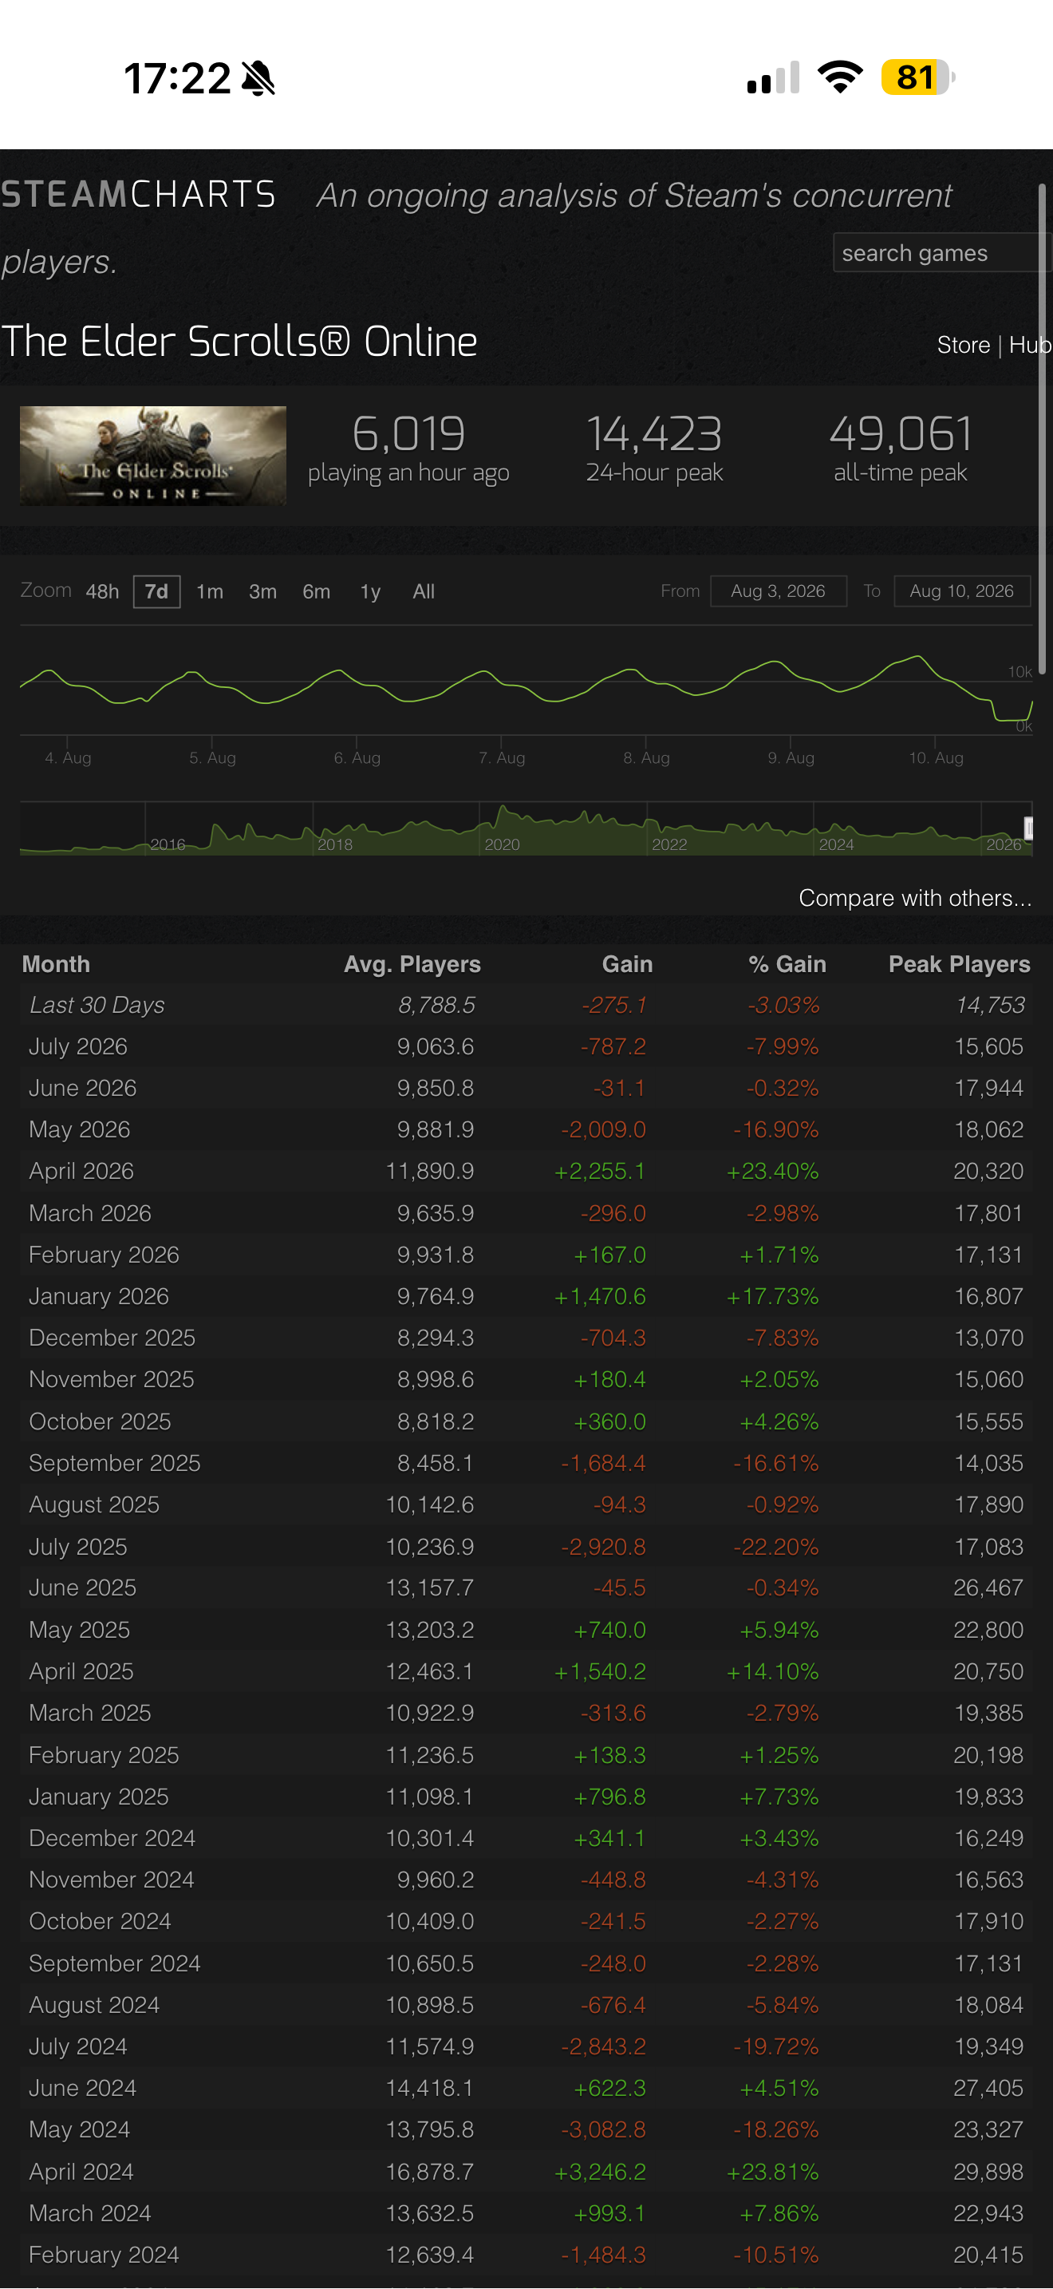Viewport: 1053px width, 2289px height.
Task: Select June 2024 peak players 27,405
Action: (988, 2087)
